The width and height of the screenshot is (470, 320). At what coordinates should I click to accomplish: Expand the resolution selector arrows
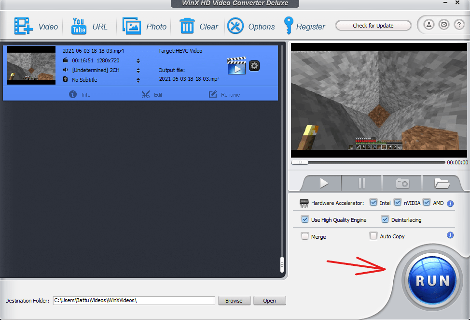pyautogui.click(x=138, y=60)
